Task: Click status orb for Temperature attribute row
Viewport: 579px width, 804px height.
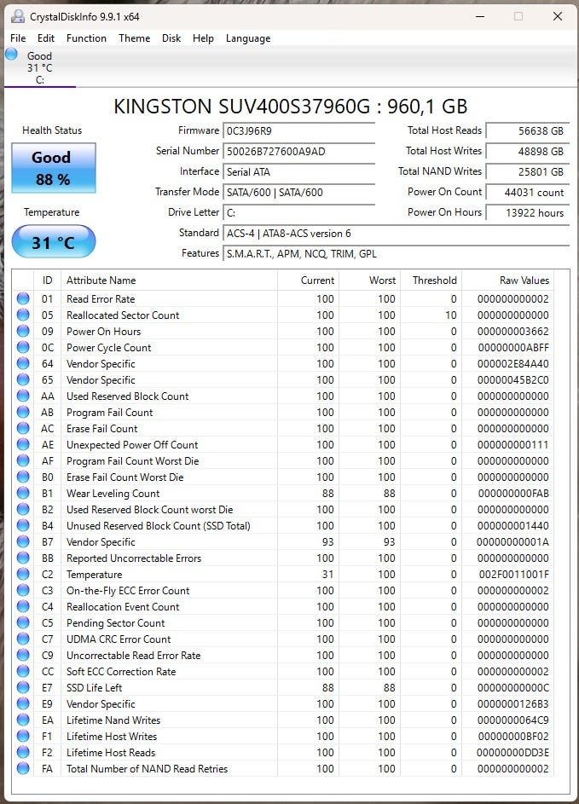Action: tap(23, 575)
